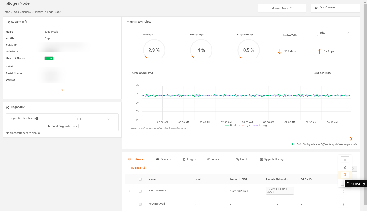Open the eth0 interface dropdown

(x=334, y=33)
